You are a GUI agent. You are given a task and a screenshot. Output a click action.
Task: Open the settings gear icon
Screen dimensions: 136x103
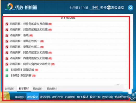tap(131, 8)
